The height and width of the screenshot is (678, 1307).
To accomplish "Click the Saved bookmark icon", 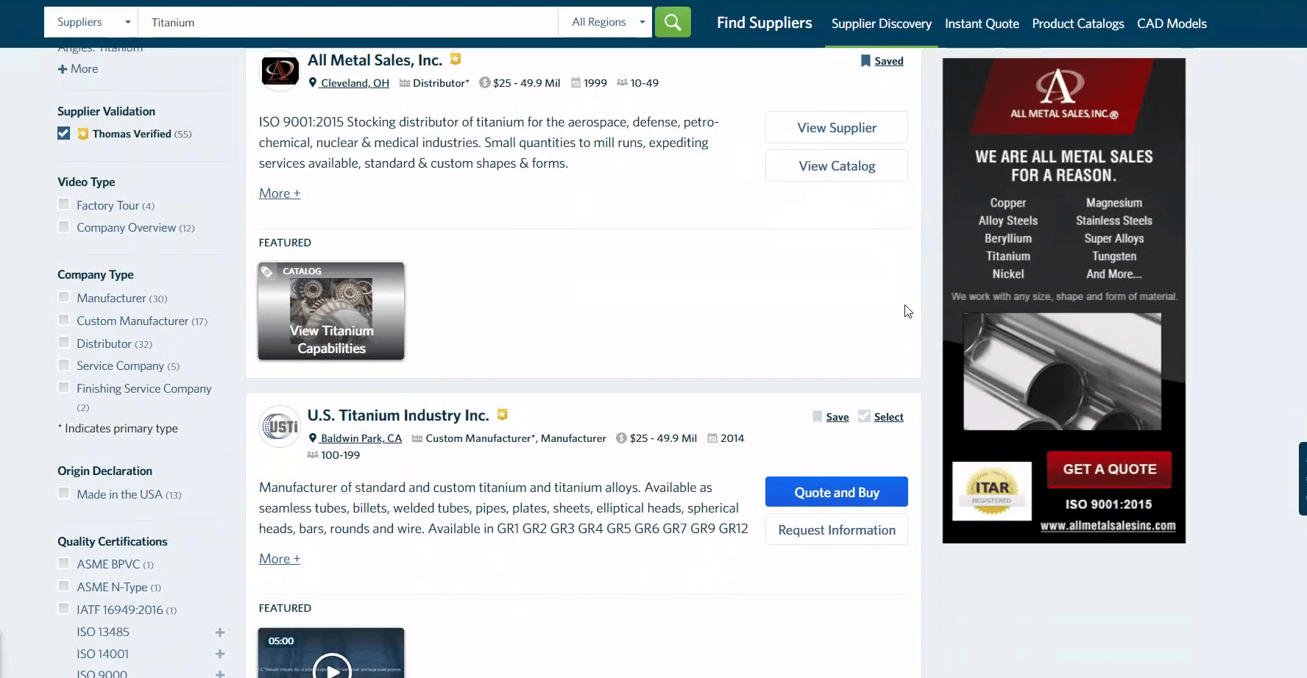I will tap(865, 61).
